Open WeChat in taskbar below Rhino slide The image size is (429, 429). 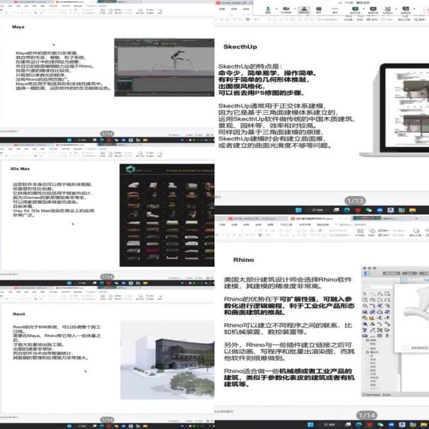[x=381, y=425]
